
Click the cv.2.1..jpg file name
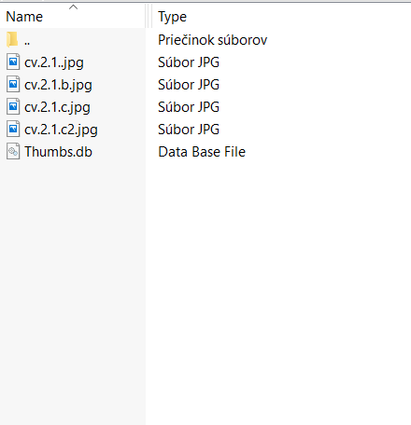tap(54, 62)
